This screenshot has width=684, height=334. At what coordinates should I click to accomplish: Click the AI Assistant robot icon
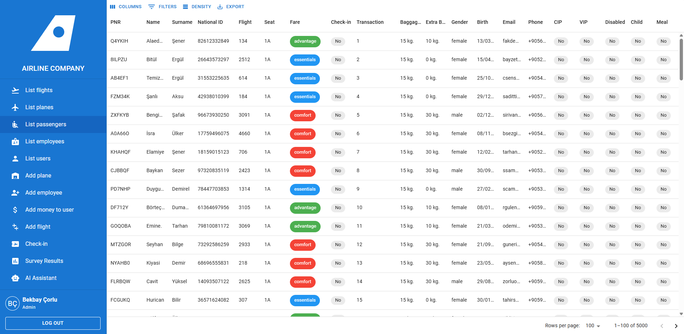(15, 278)
